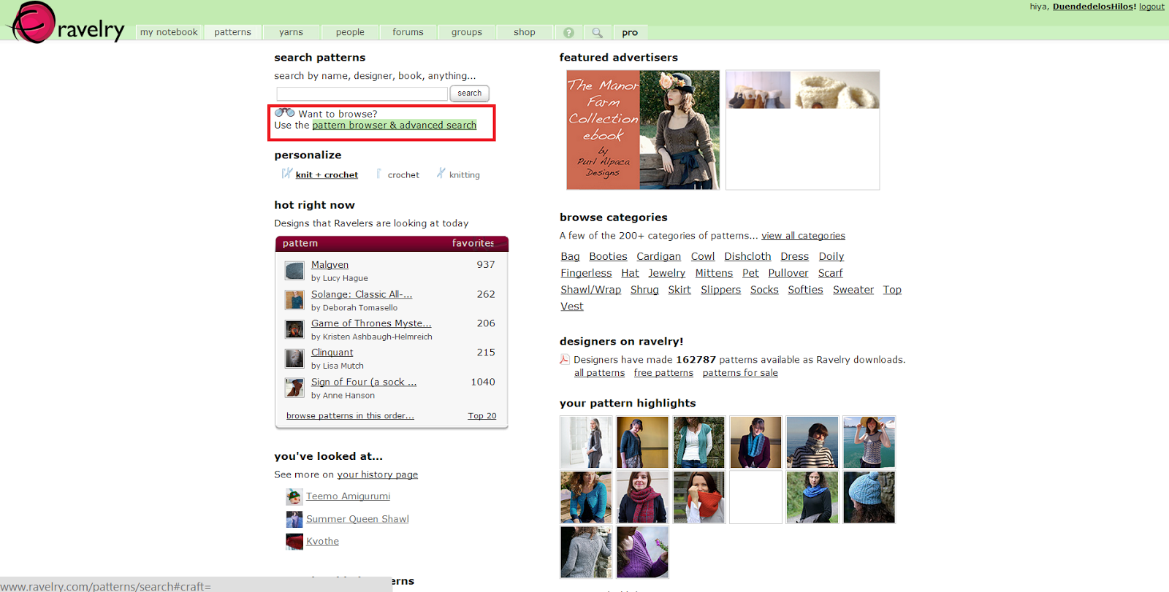
Task: Open the free patterns link
Action: (x=663, y=373)
